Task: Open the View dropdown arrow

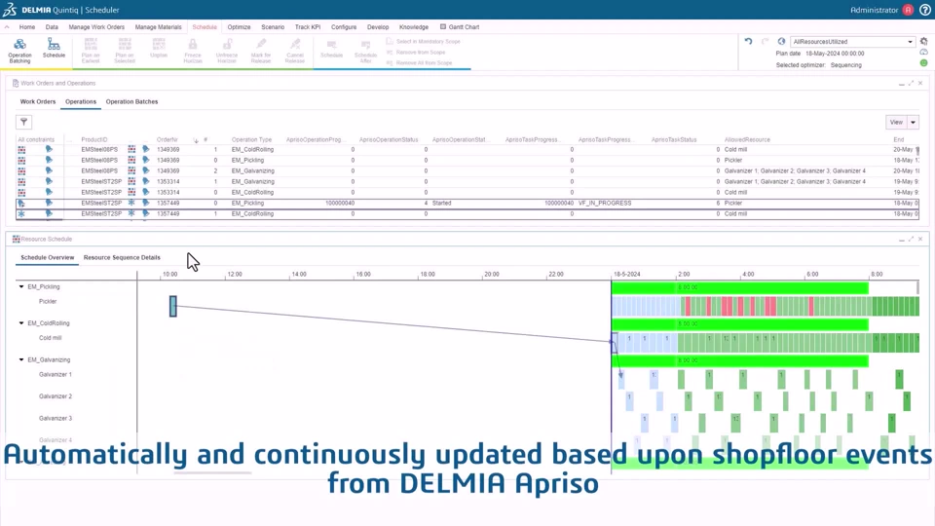Action: pos(913,123)
